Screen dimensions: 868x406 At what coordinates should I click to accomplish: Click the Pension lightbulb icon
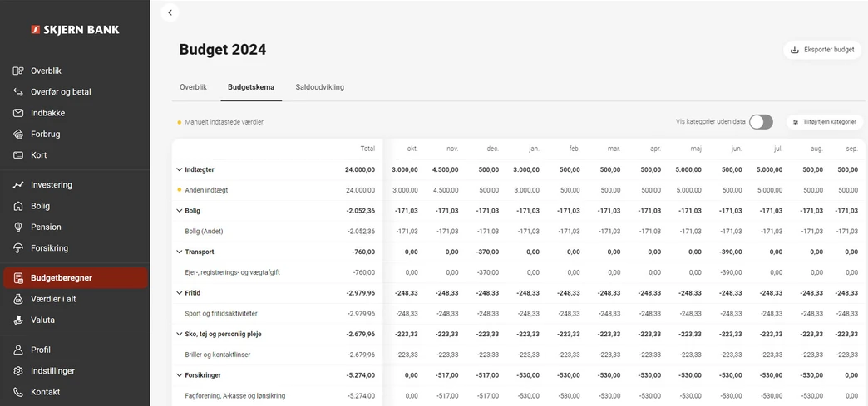[18, 227]
